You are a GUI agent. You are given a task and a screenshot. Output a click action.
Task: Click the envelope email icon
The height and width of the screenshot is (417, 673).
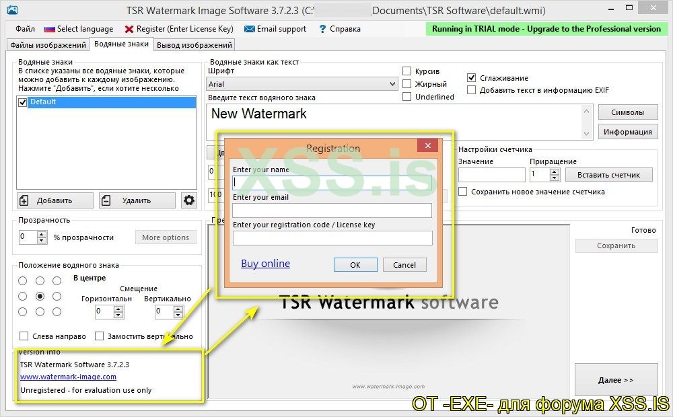tap(250, 29)
